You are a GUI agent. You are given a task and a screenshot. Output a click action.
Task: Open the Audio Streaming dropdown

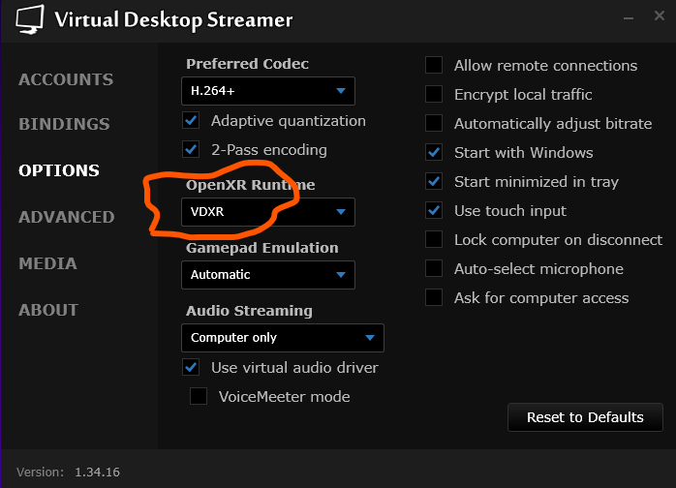(282, 338)
